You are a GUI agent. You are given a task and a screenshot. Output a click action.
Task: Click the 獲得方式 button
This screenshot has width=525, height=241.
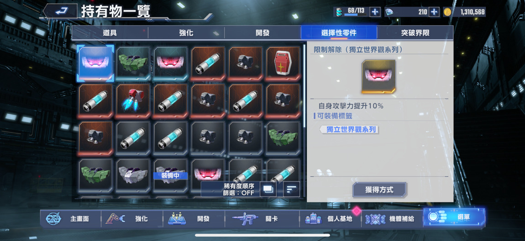point(379,190)
